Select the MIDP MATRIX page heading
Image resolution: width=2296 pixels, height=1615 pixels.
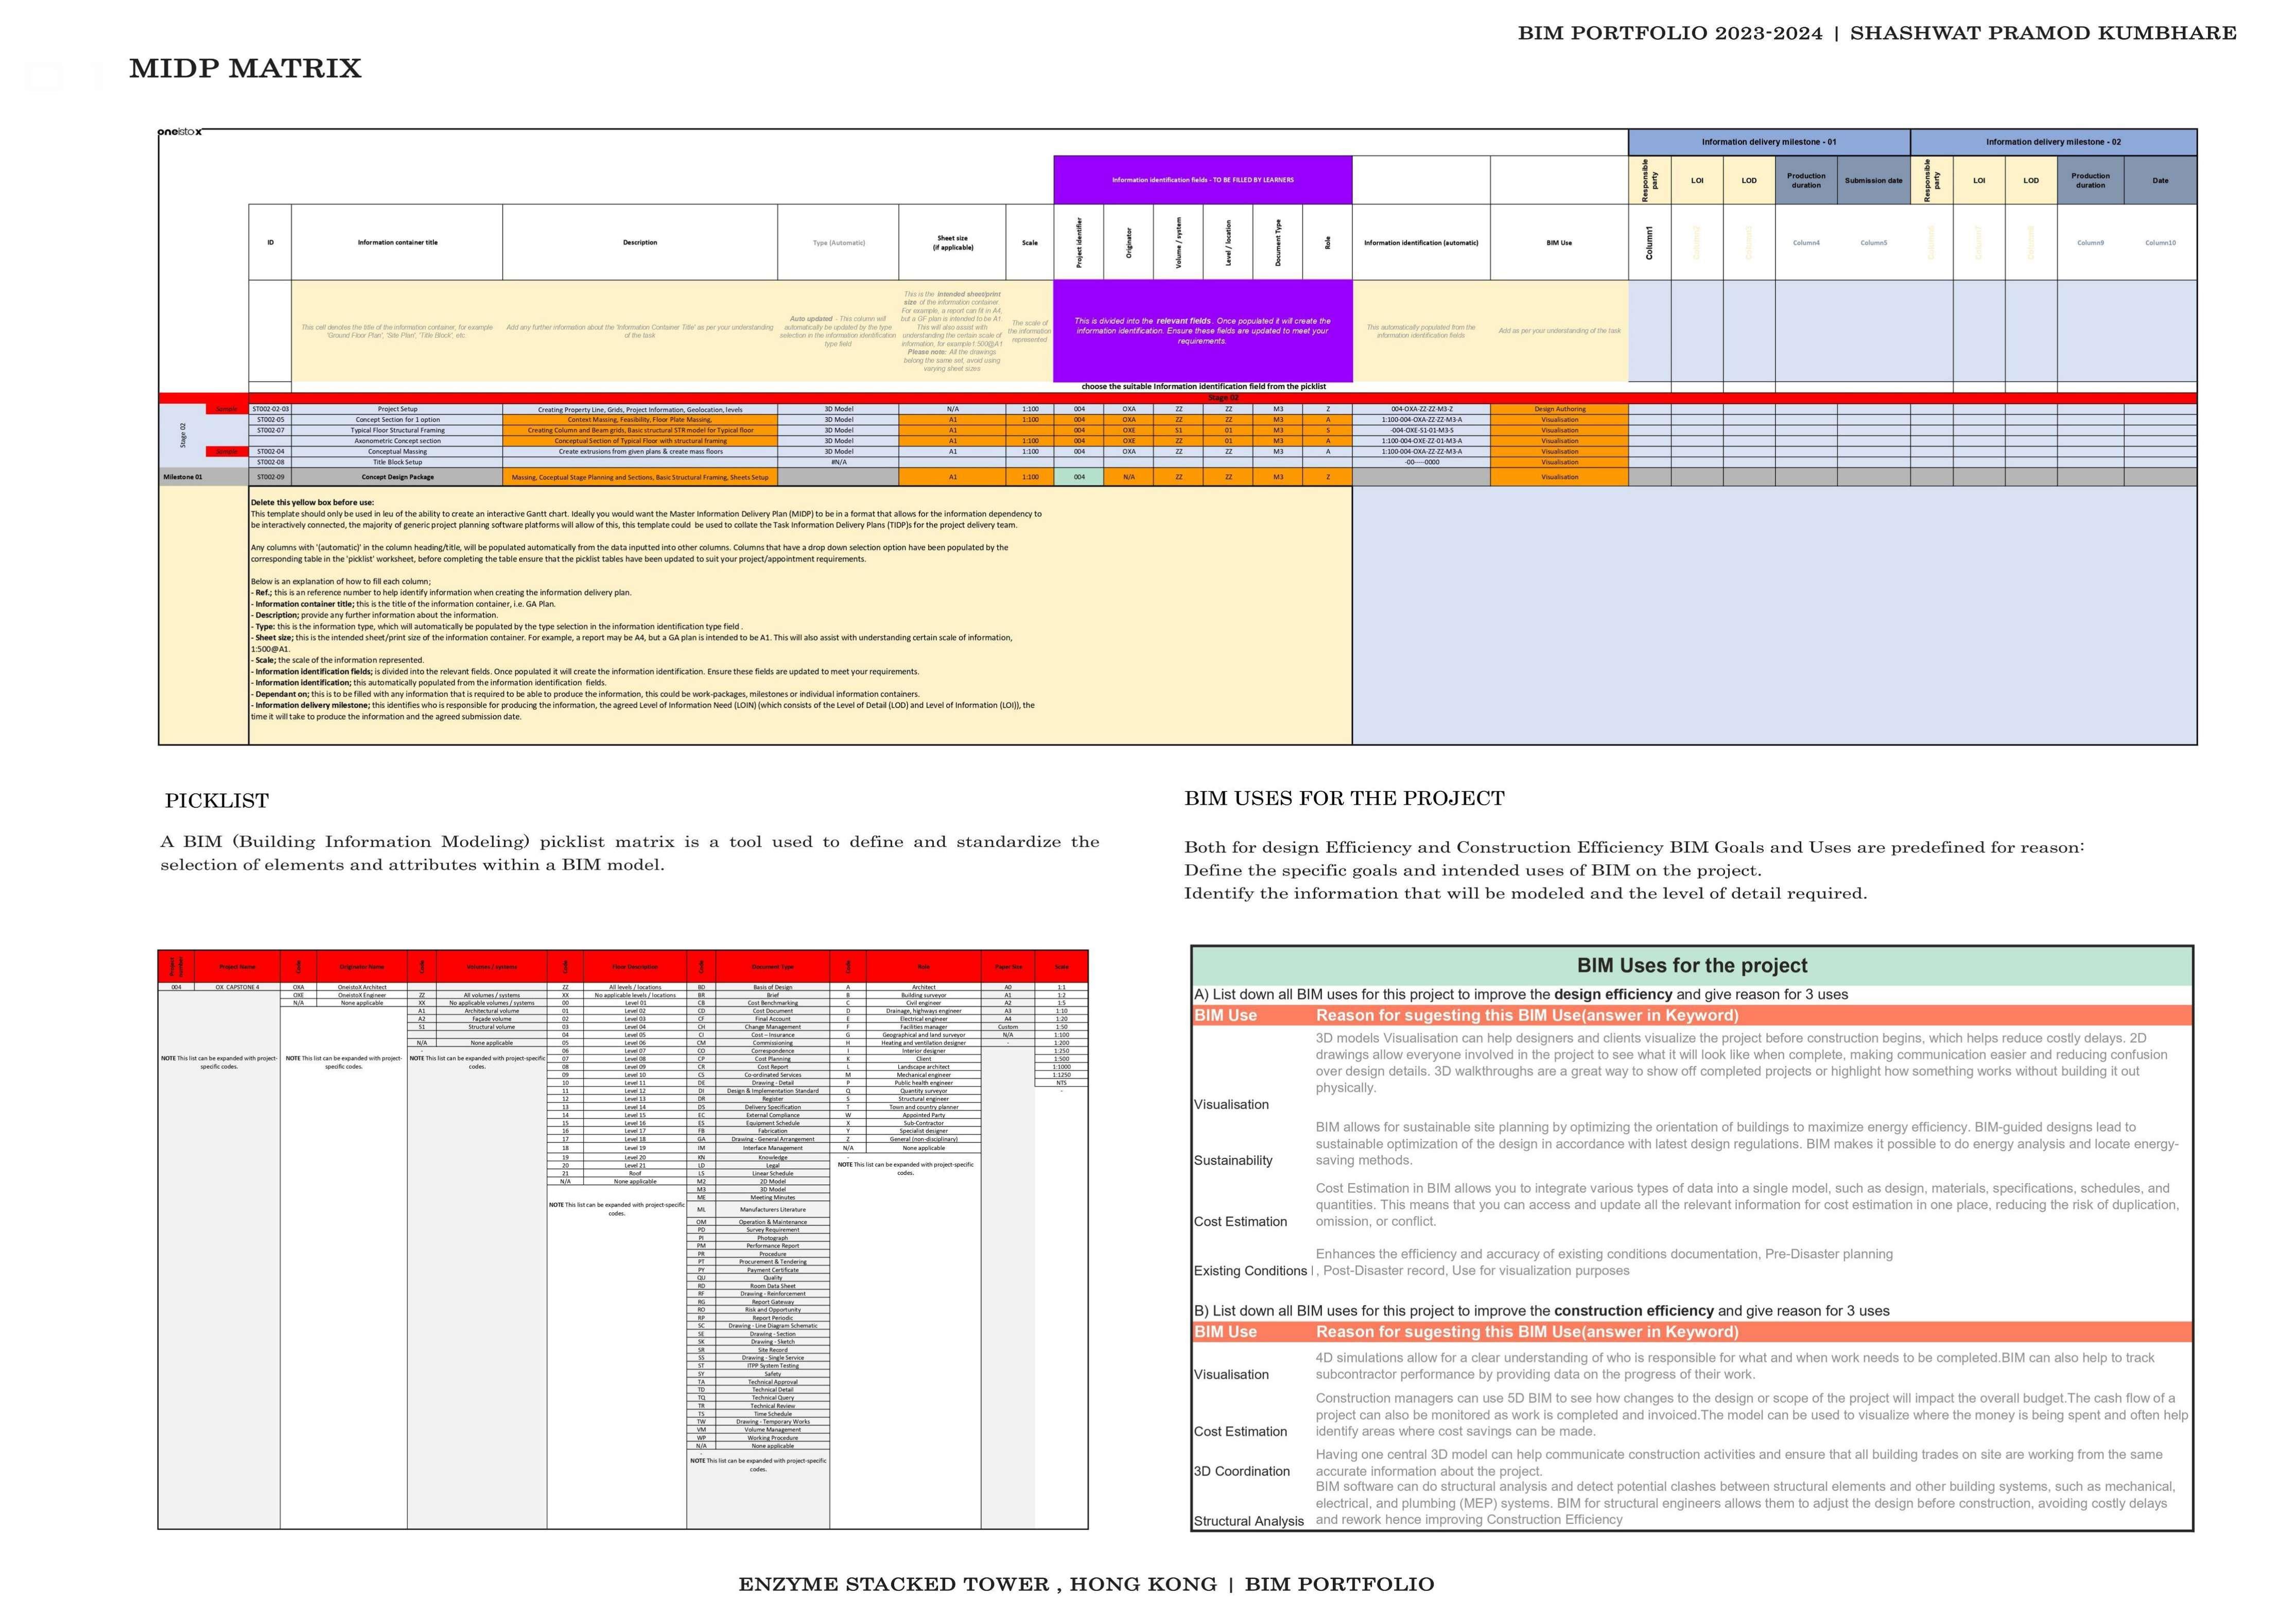[x=245, y=69]
